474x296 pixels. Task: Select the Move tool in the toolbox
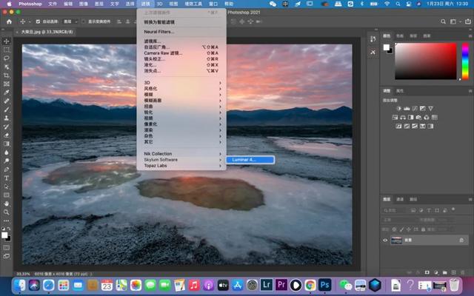(6, 41)
